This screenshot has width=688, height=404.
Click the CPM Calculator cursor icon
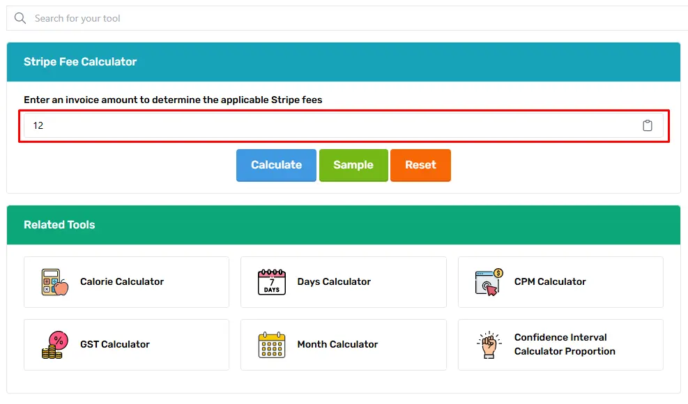(489, 282)
